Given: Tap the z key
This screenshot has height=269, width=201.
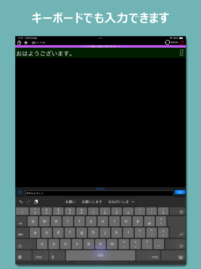Looking at the screenshot, I should point(42,244).
